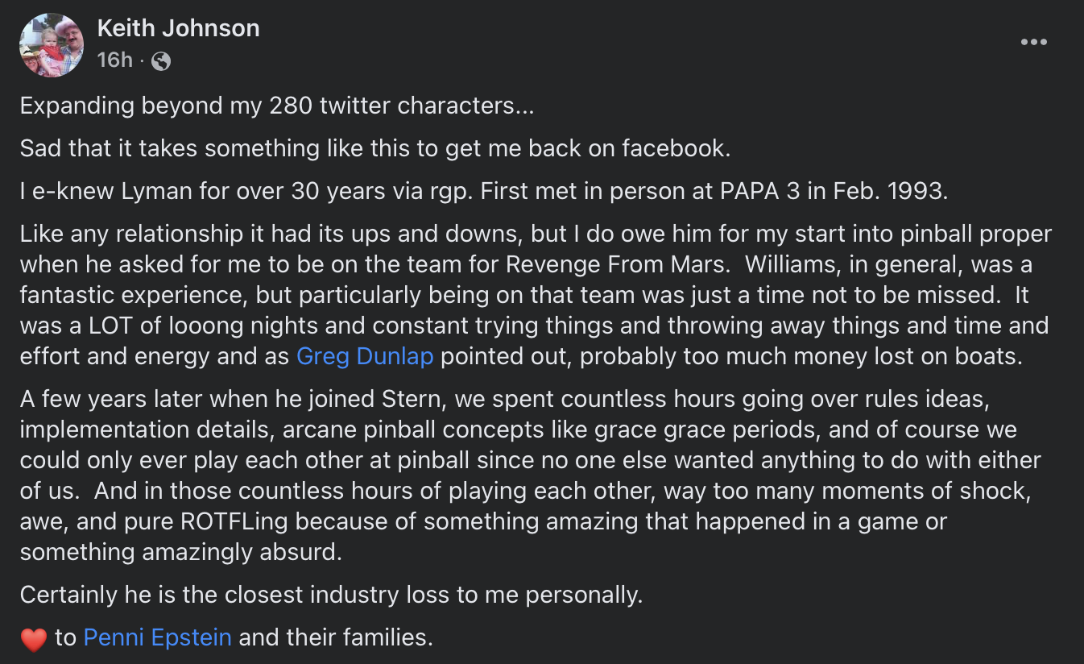This screenshot has height=664, width=1084.
Task: Click the text "and their families."
Action: pos(336,637)
